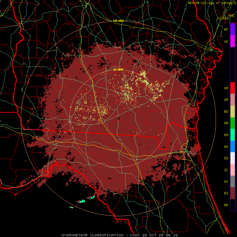Click the WS legend label
This screenshot has height=237, width=237.
coord(226,147)
